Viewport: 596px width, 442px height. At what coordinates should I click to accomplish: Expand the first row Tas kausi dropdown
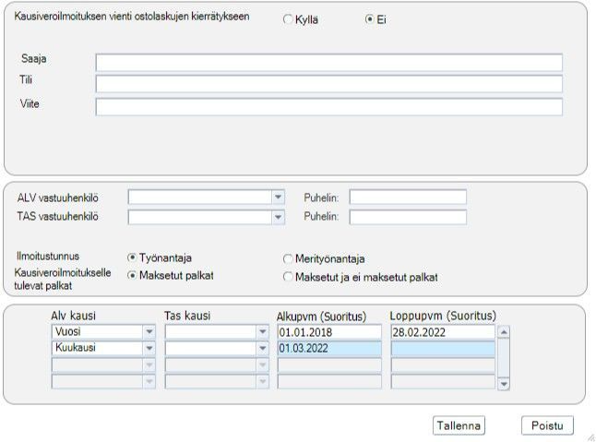point(263,332)
